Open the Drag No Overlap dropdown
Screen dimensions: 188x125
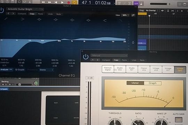152,10
